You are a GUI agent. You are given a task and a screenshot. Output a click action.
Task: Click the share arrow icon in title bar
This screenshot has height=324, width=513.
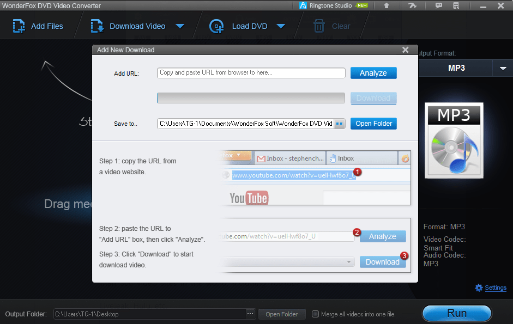point(412,5)
